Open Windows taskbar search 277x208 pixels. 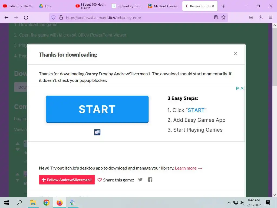click(19, 203)
